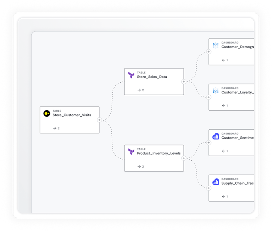Click TABLE label above Store_Sales_Data
This screenshot has height=231, width=272.
[141, 73]
